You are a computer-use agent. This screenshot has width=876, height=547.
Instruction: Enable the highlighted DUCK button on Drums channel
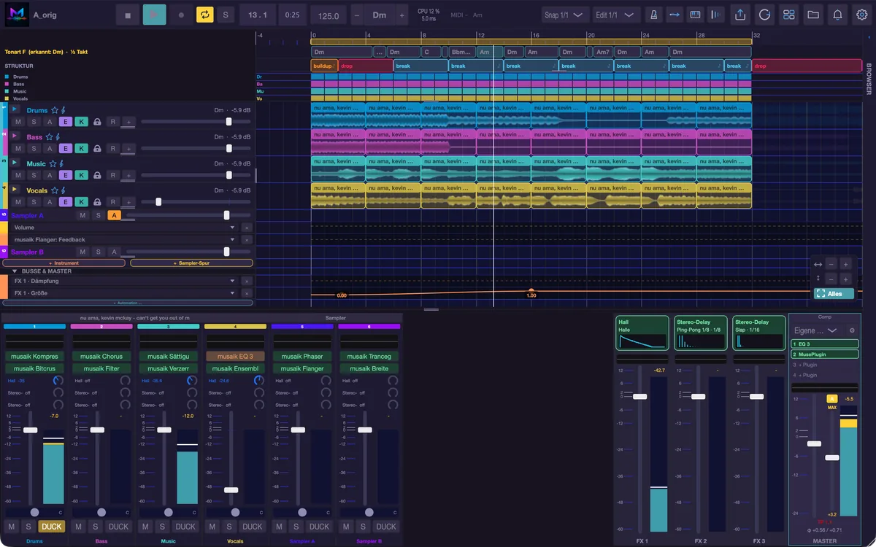pos(51,527)
